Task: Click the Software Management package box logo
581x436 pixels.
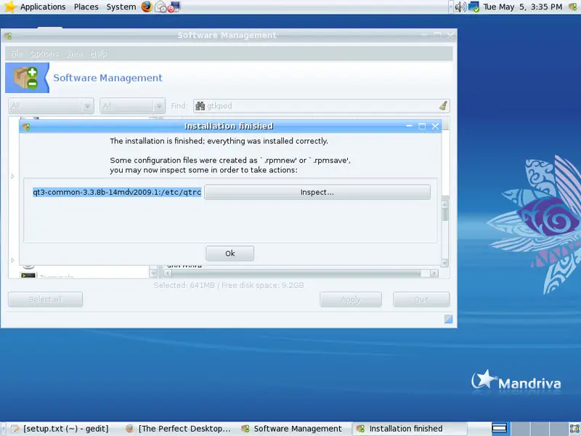Action: [26, 78]
